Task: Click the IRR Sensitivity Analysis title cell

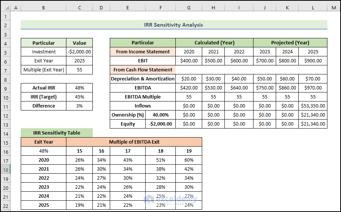Action: pyautogui.click(x=174, y=25)
